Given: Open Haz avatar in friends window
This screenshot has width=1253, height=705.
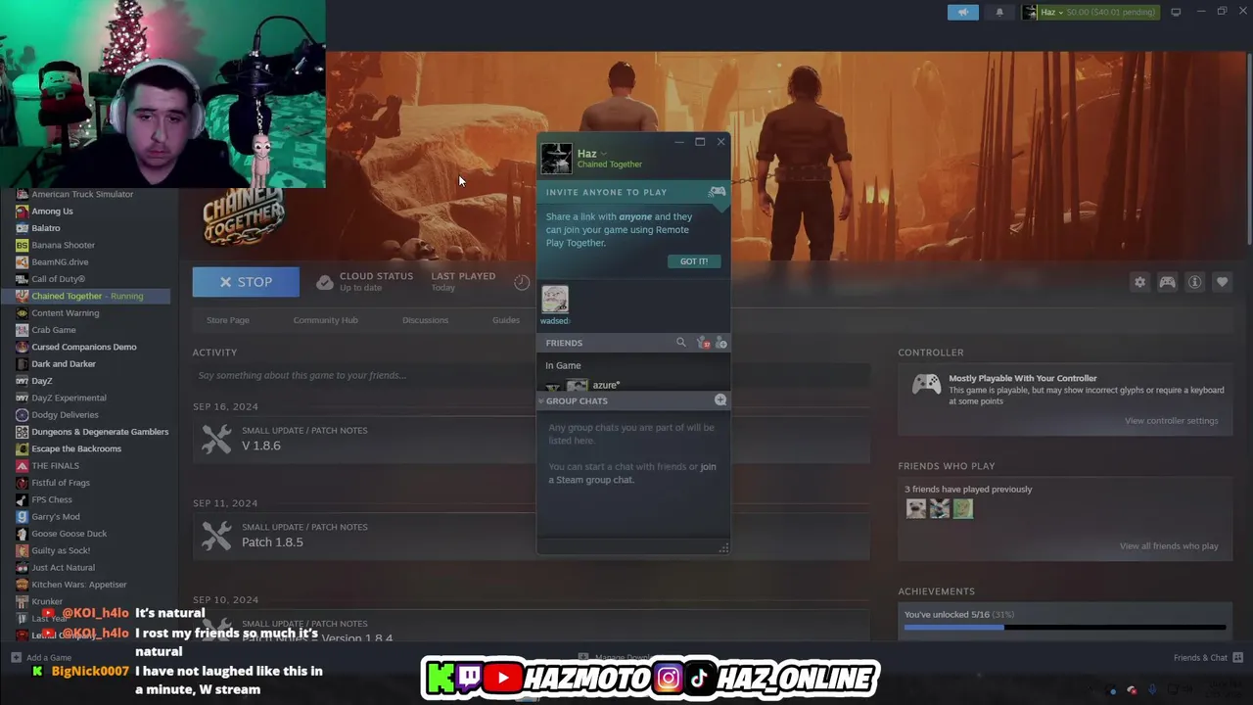Looking at the screenshot, I should point(556,159).
